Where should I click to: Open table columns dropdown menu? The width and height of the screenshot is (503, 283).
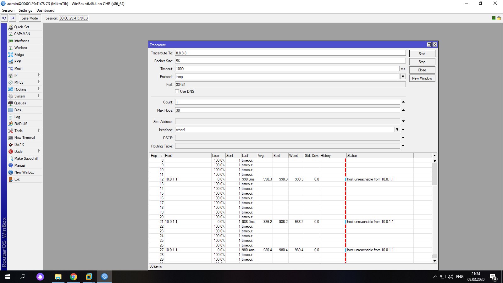[x=434, y=155]
